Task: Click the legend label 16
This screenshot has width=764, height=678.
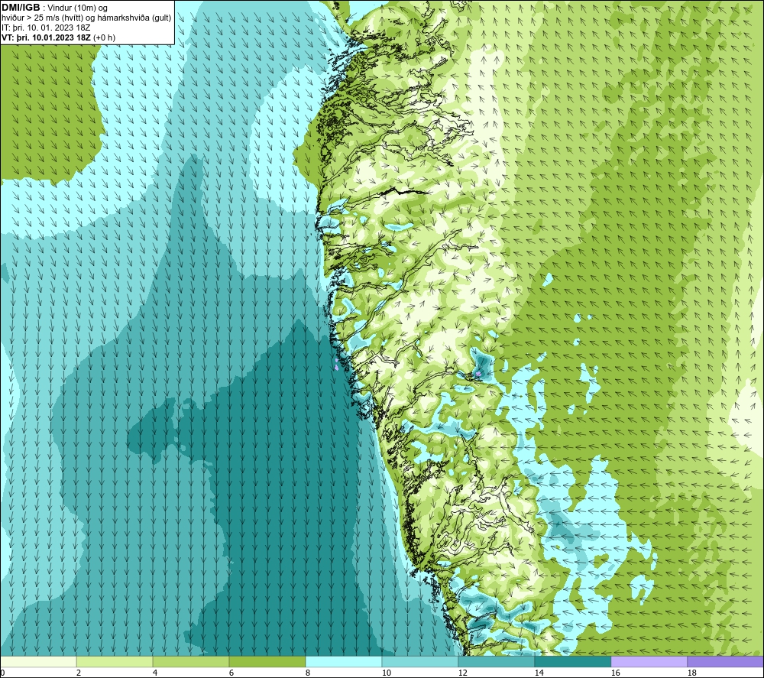Action: 616,673
